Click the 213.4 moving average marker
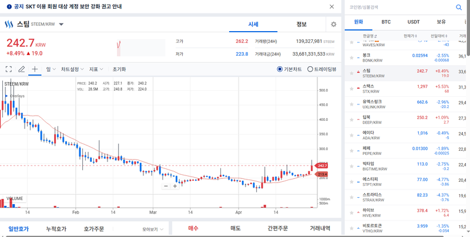This screenshot has width=470, height=237. 321,174
